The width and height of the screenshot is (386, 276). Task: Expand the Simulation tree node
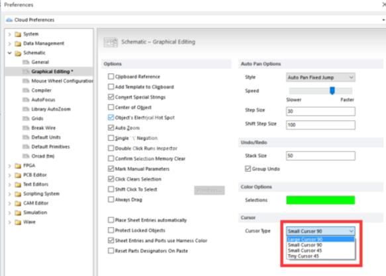pyautogui.click(x=10, y=213)
